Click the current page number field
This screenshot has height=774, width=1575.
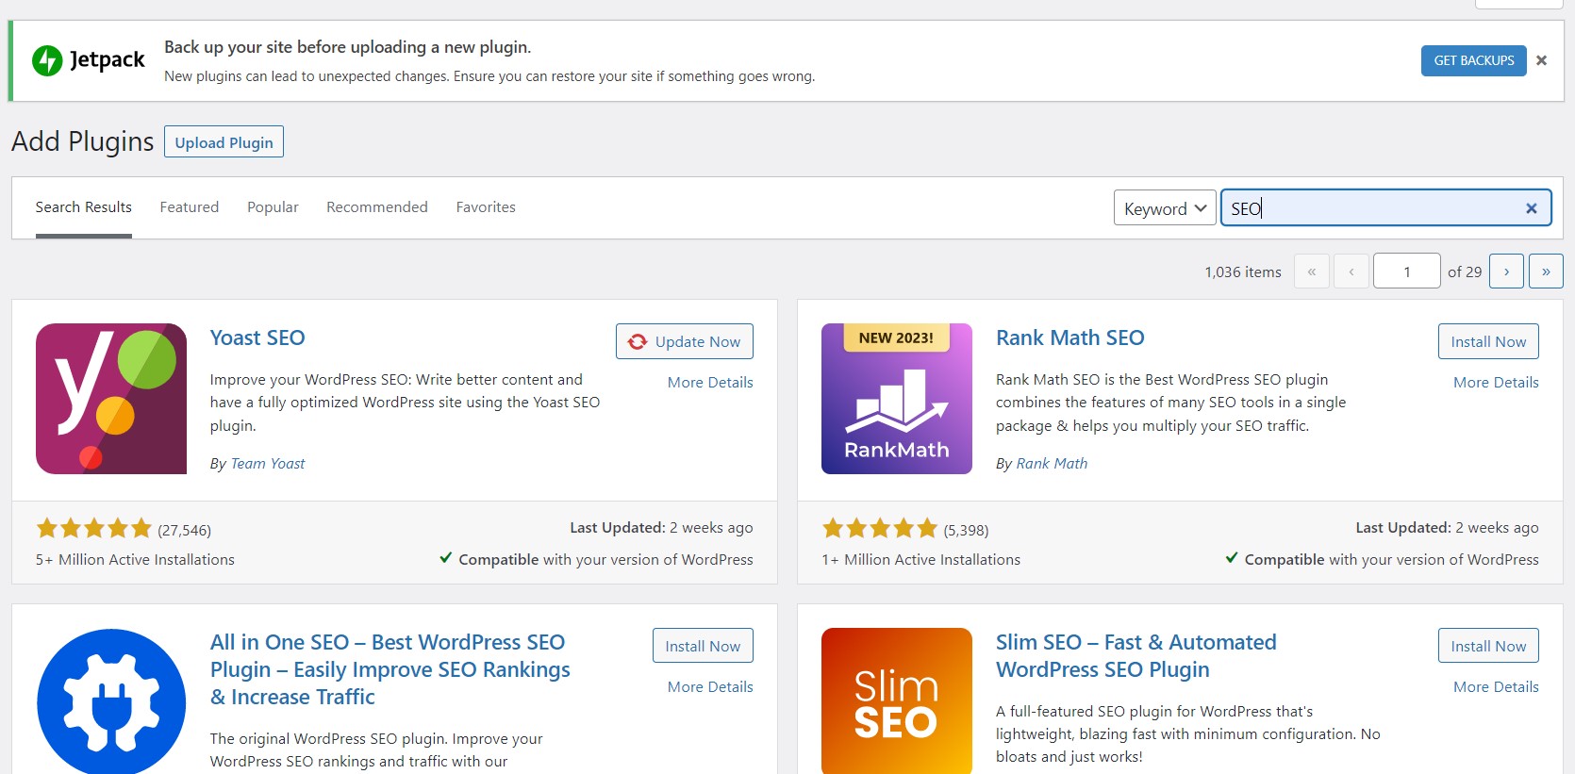1407,272
